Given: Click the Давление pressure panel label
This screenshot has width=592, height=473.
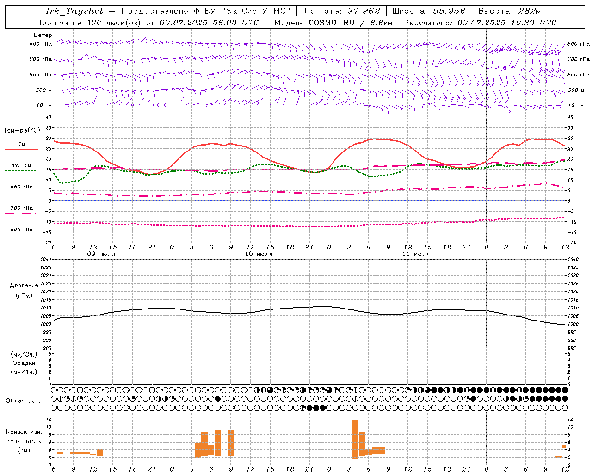Looking at the screenshot, I should (24, 285).
